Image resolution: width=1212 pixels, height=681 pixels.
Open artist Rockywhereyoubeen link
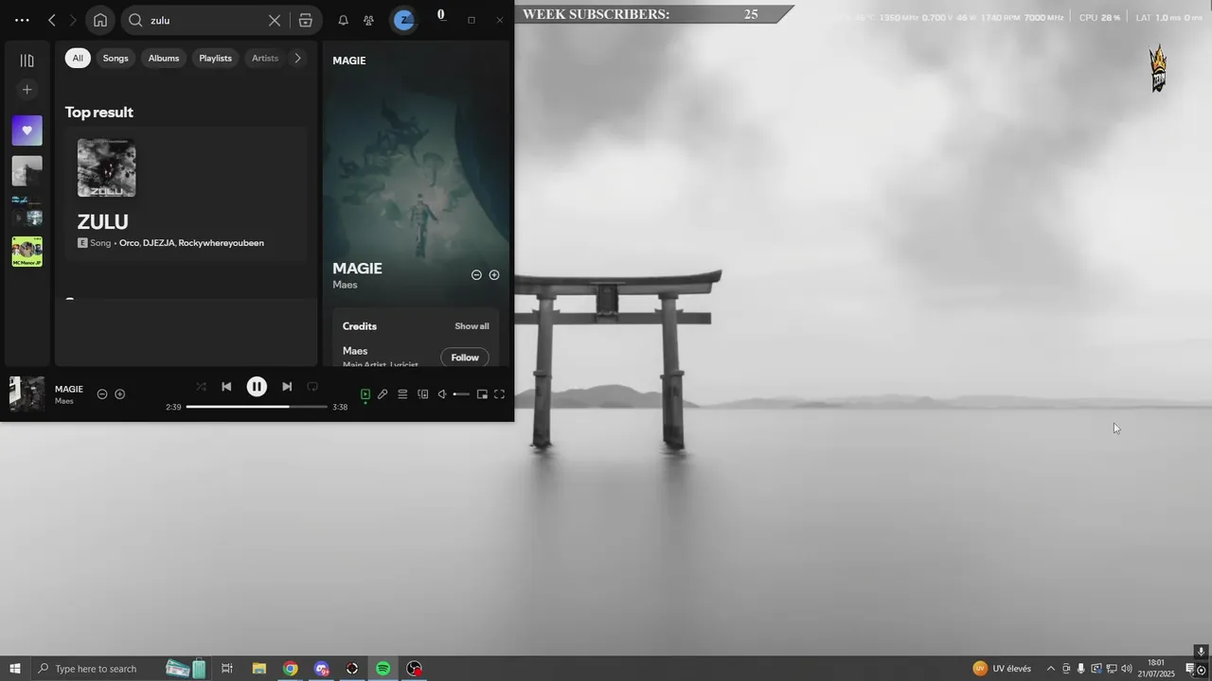221,243
